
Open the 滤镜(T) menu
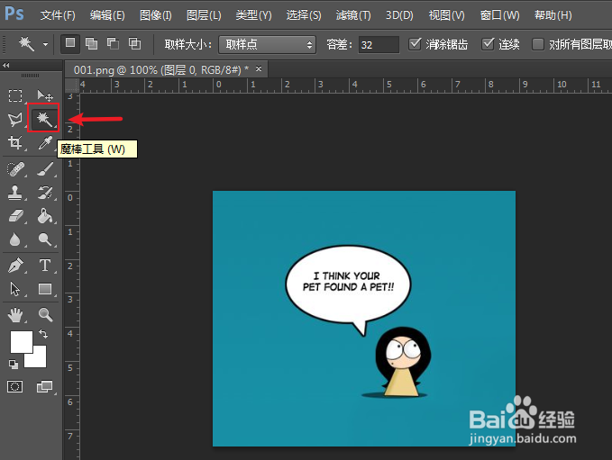click(x=353, y=15)
